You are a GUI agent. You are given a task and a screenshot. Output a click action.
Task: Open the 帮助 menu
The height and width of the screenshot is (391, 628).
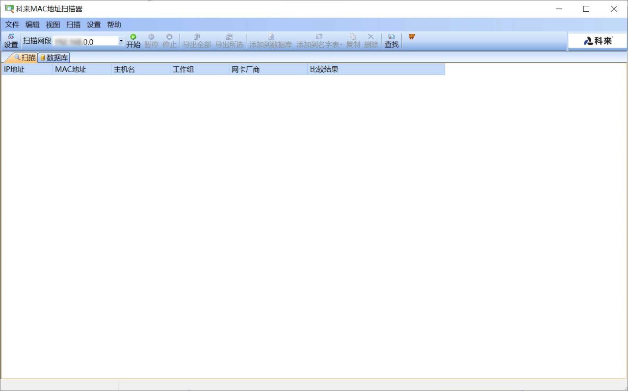(114, 24)
